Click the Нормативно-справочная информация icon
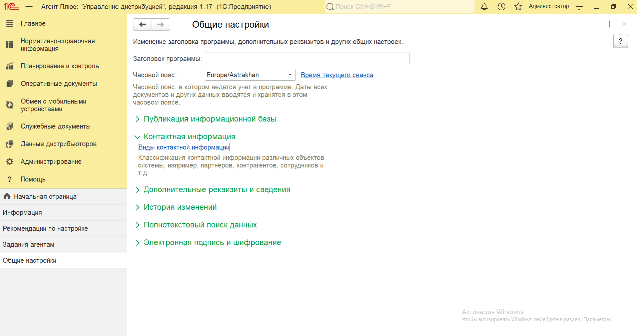The image size is (637, 336). point(10,45)
